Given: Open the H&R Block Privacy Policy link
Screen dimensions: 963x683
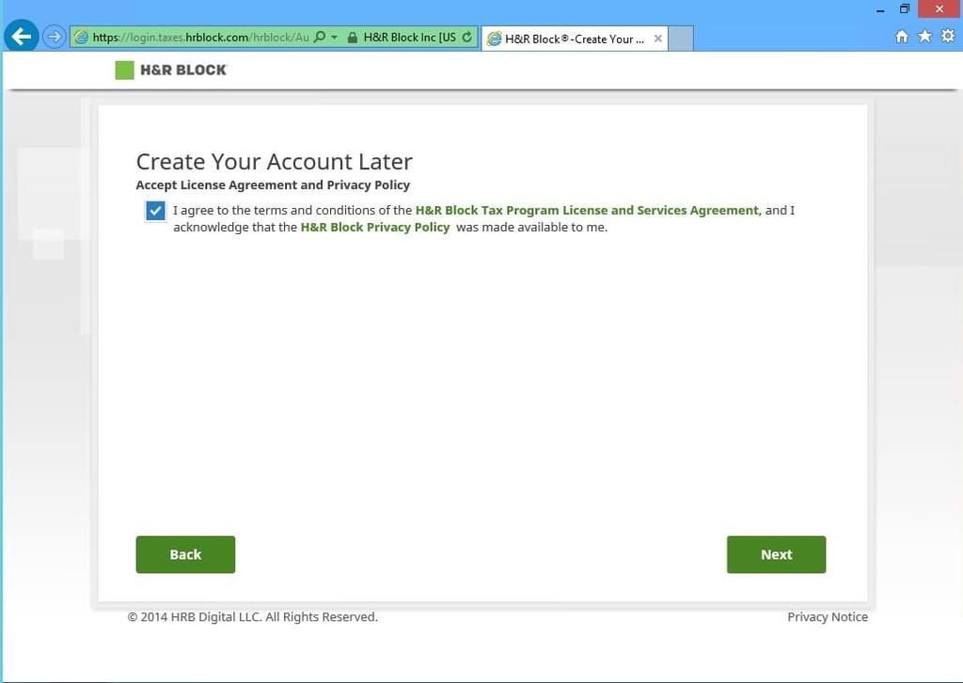Looking at the screenshot, I should click(x=375, y=228).
